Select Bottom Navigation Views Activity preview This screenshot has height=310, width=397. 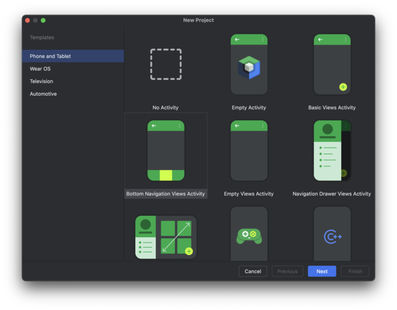point(166,150)
